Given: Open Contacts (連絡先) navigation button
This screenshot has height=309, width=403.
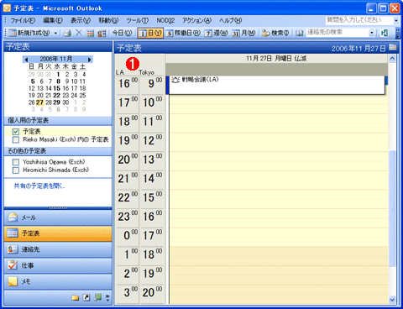Looking at the screenshot, I should [x=58, y=249].
